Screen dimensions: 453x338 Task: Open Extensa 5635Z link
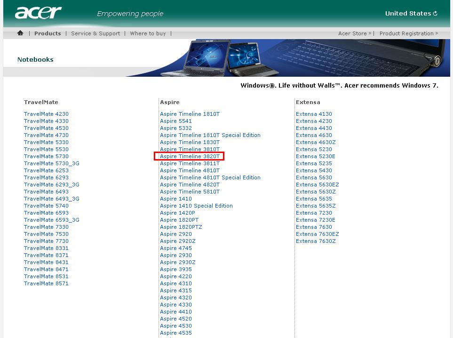coord(316,206)
